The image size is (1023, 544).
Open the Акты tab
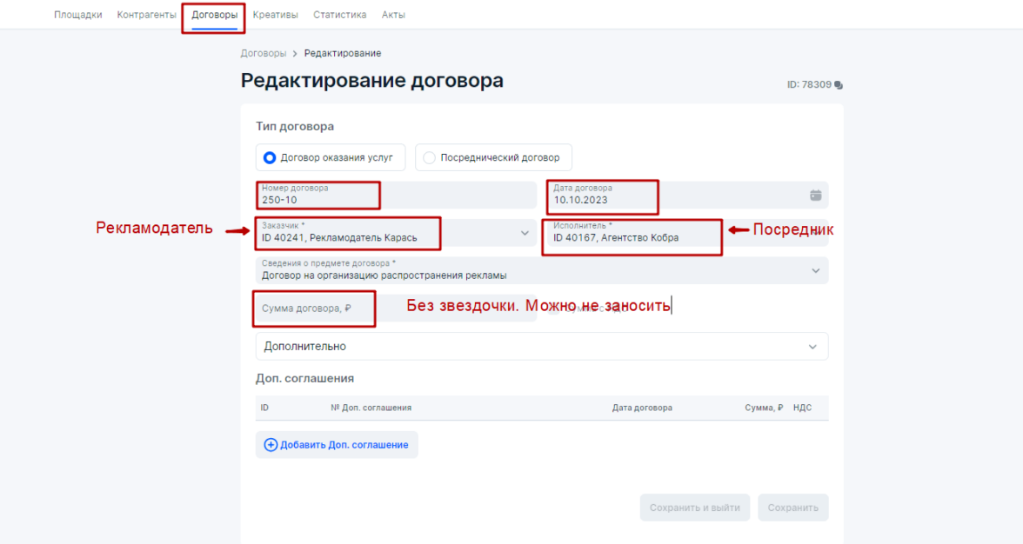point(393,14)
